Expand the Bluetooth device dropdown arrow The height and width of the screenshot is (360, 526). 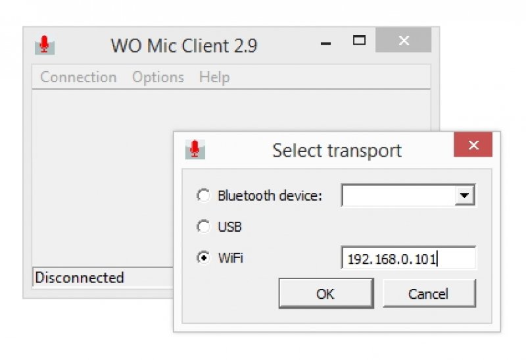466,195
